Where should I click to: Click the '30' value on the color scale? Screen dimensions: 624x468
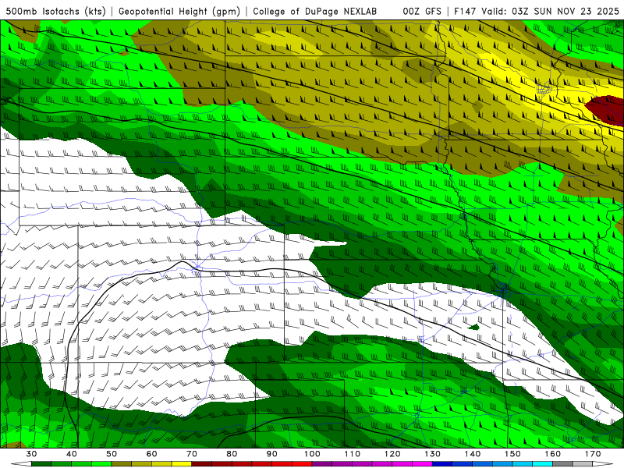coord(31,454)
